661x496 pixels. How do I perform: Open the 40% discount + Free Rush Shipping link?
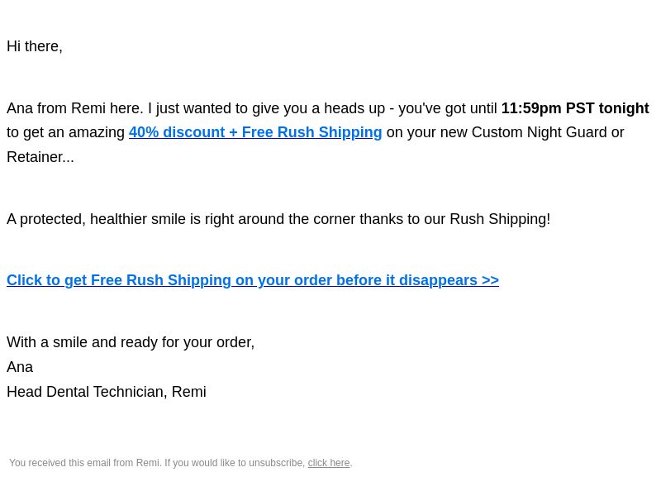pos(255,132)
